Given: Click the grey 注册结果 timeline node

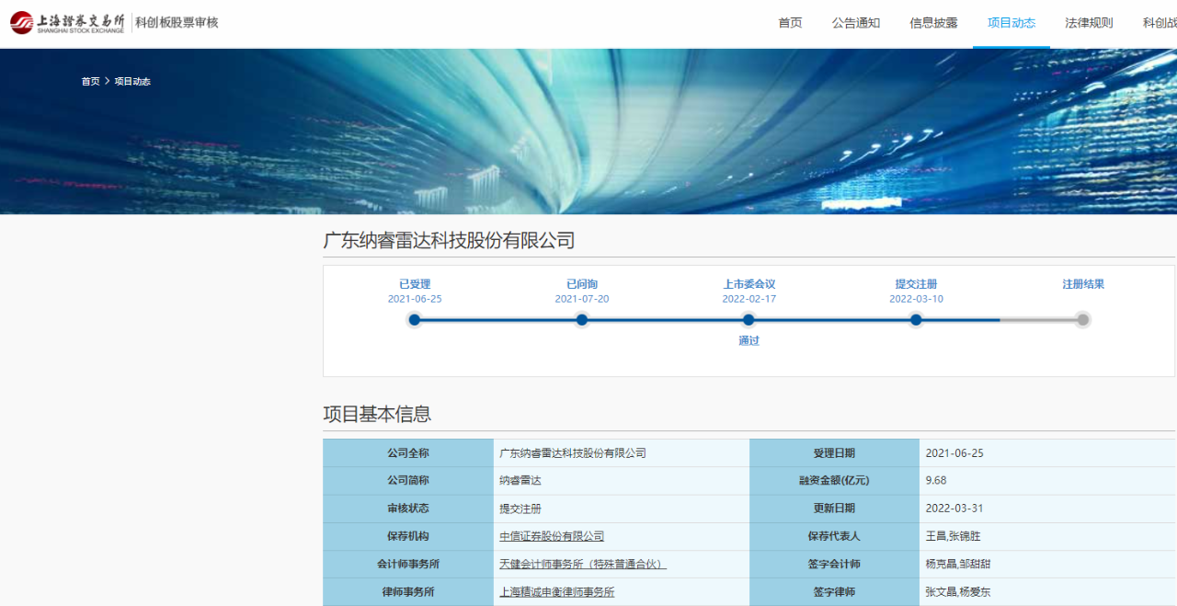Looking at the screenshot, I should 1083,320.
